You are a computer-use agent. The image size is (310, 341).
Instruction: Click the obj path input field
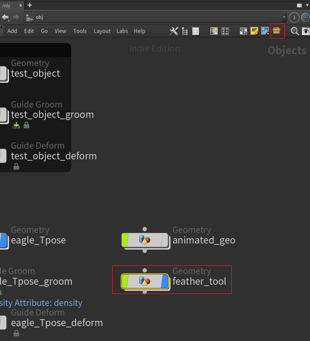pyautogui.click(x=155, y=17)
